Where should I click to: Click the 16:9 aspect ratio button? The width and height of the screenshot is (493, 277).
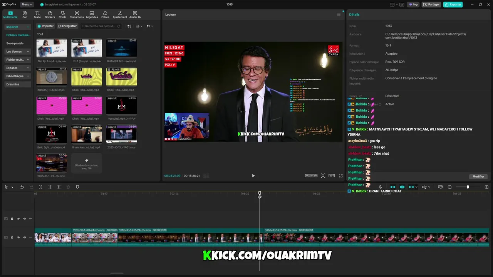tap(332, 176)
